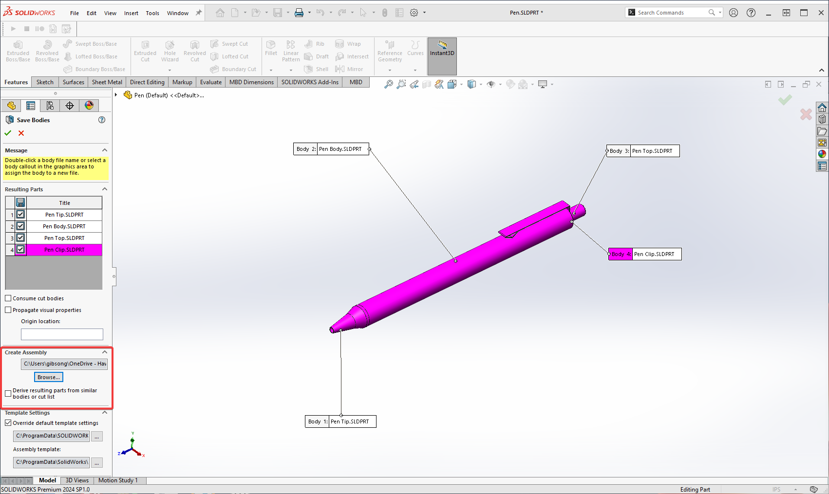The width and height of the screenshot is (829, 494).
Task: Collapse the Resulting Parts section
Action: 104,189
